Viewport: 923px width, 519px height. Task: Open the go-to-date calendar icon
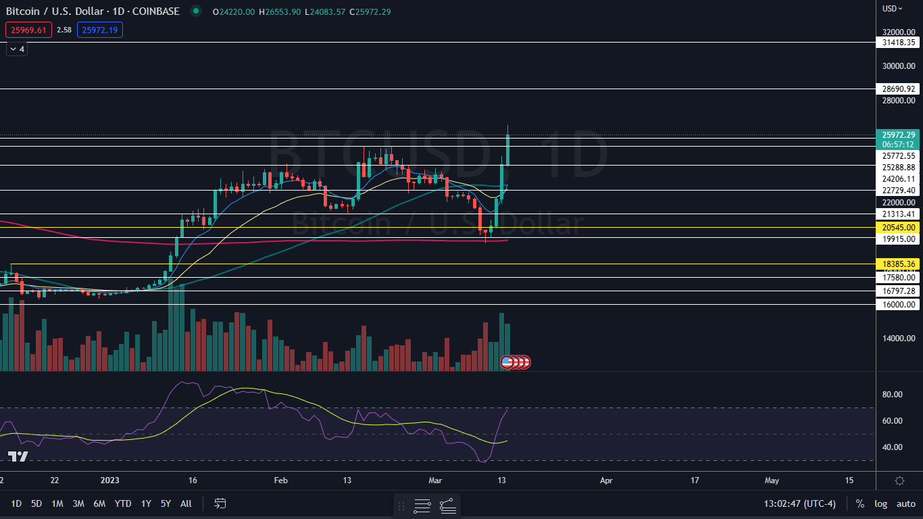[x=220, y=503]
